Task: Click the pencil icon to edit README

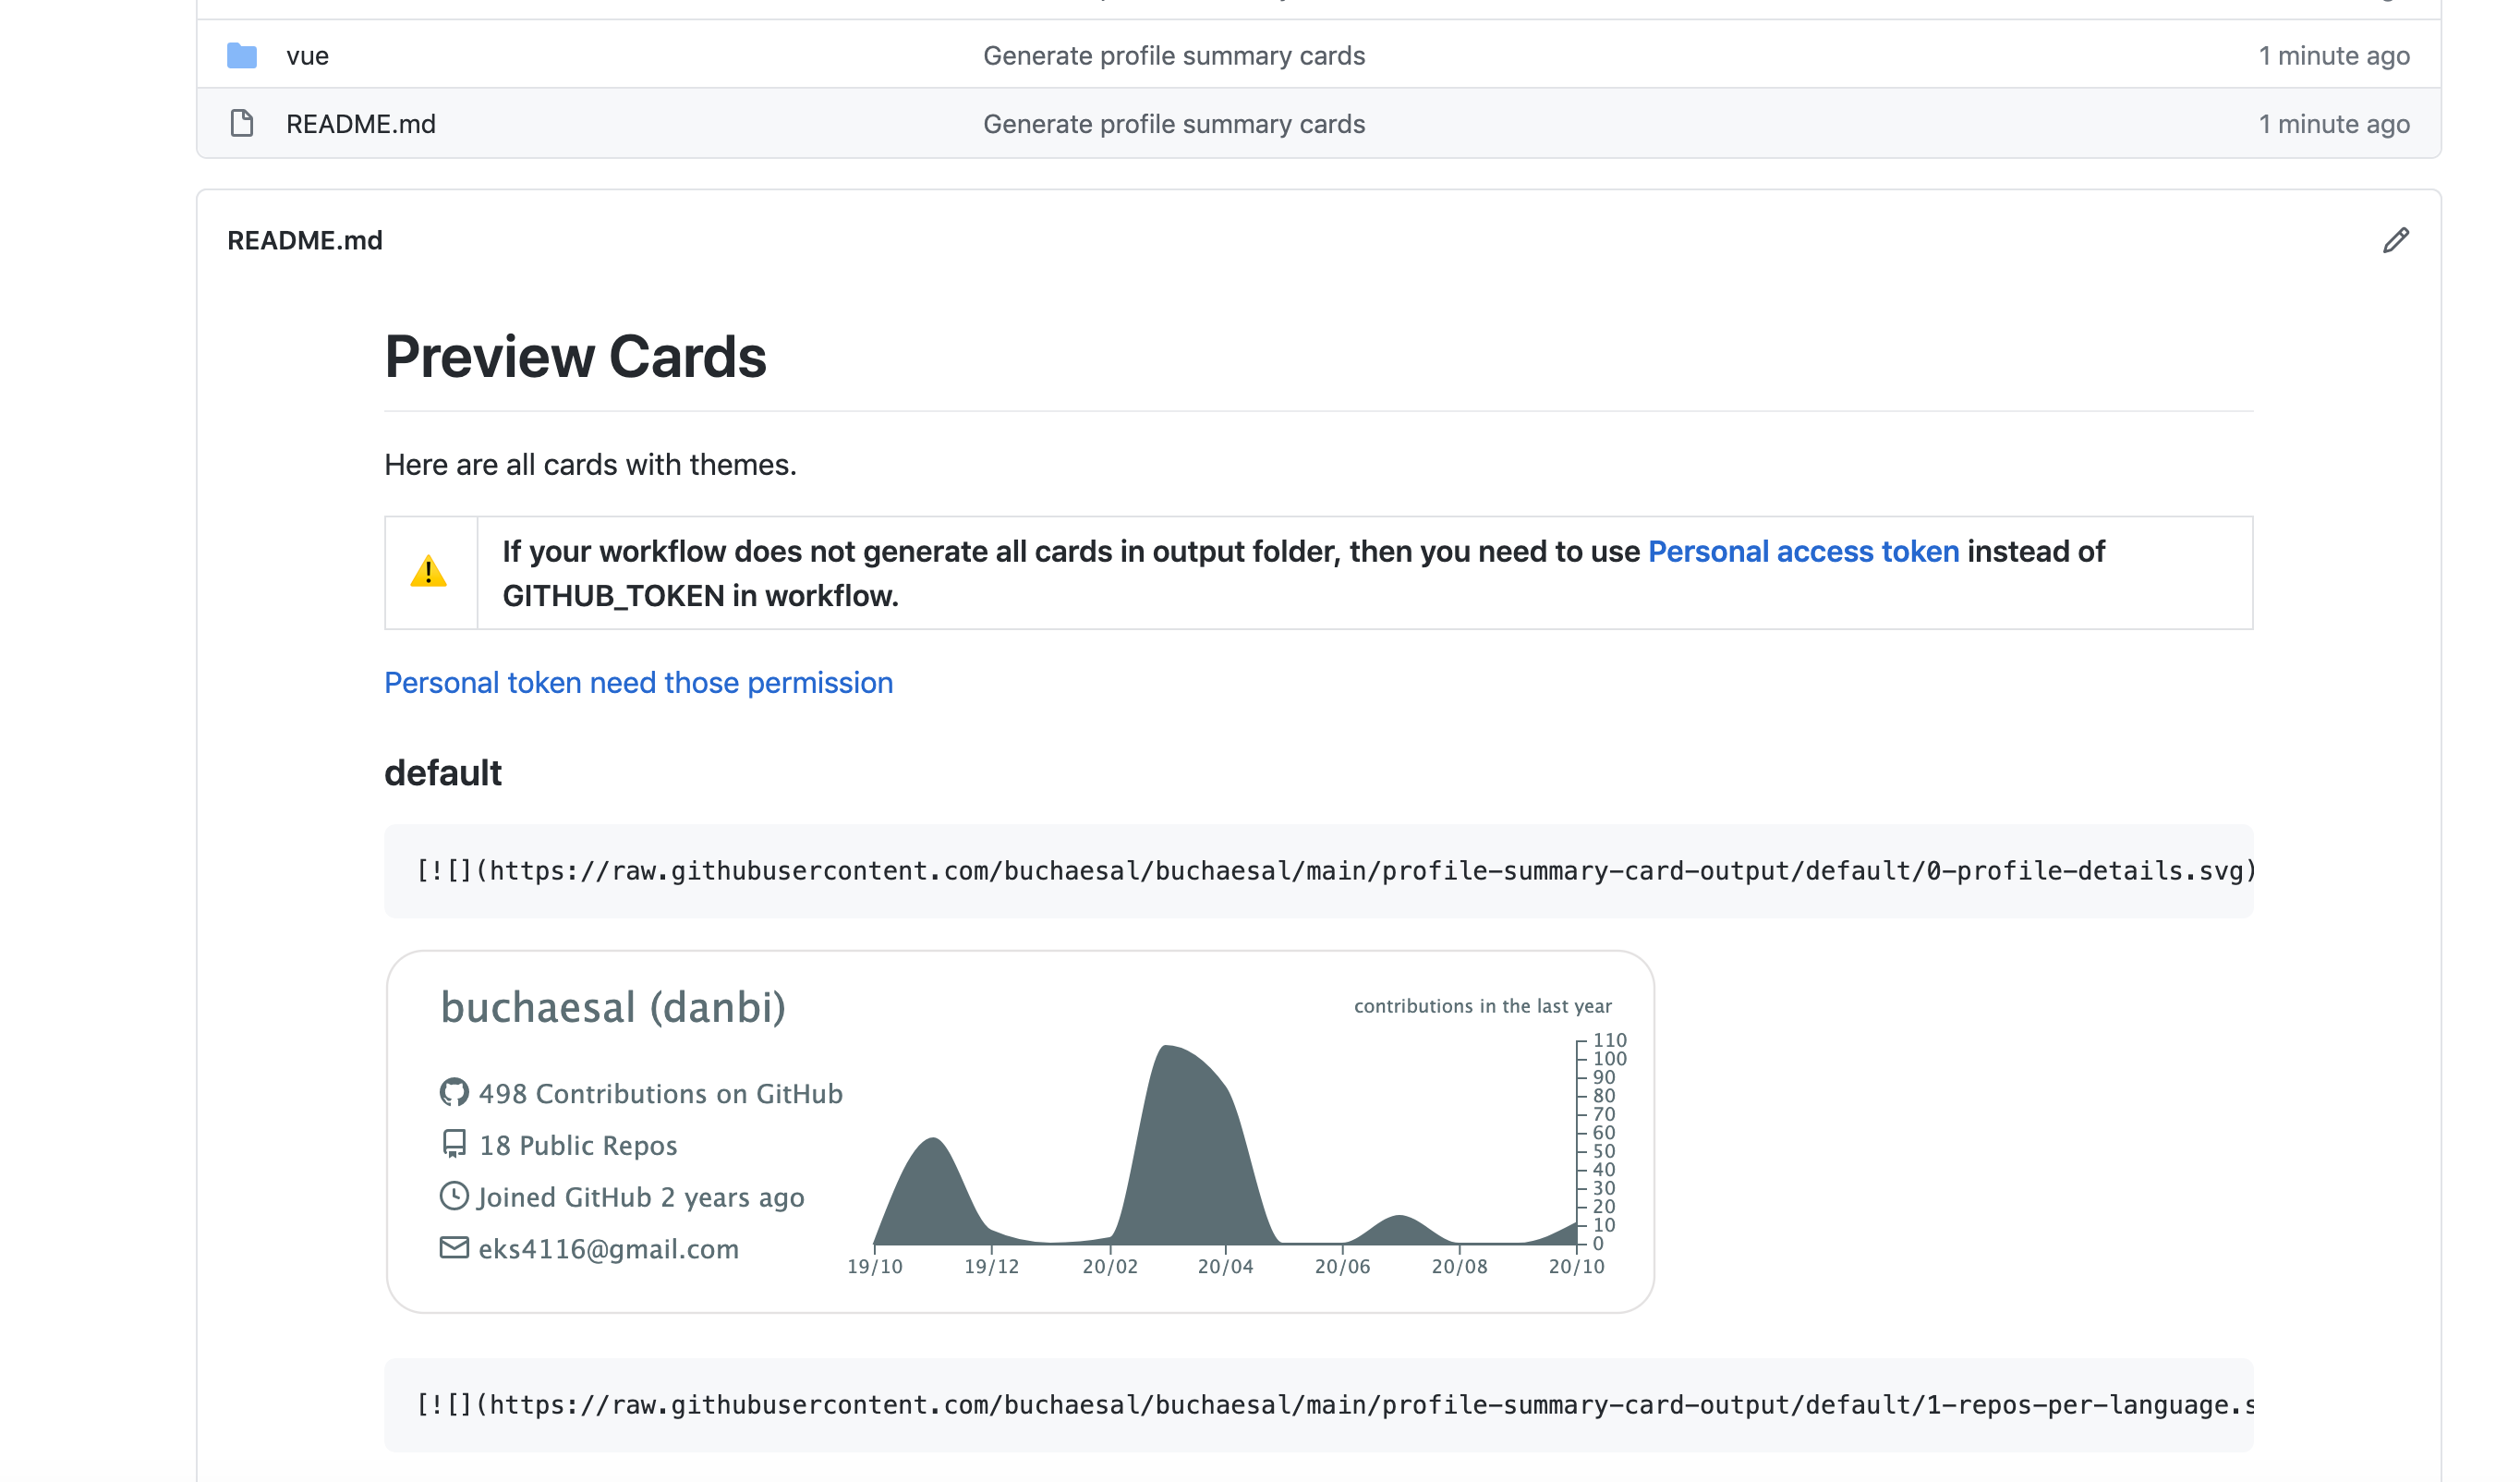Action: click(x=2395, y=240)
